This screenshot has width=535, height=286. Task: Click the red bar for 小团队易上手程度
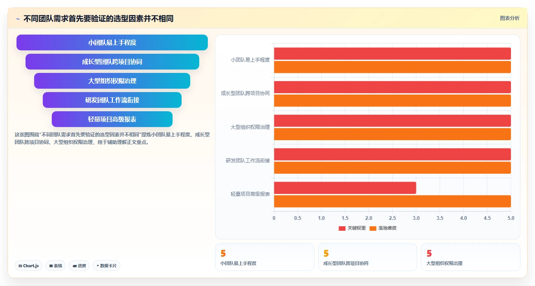click(392, 53)
